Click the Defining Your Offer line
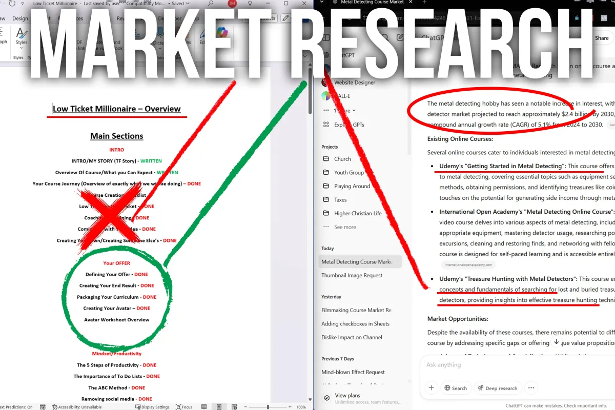 [x=117, y=274]
